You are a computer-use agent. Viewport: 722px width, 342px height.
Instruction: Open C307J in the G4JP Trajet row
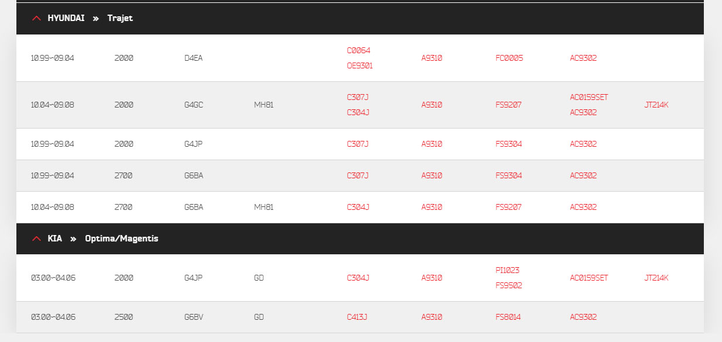[x=358, y=144]
